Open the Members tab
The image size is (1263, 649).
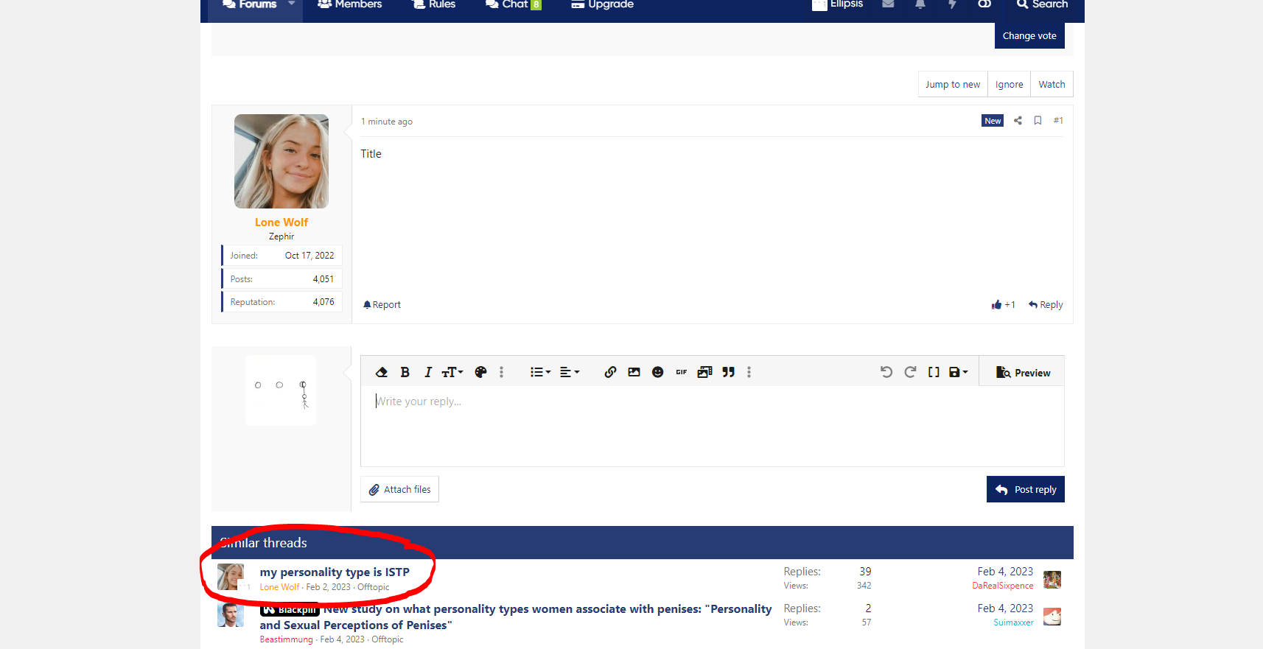coord(349,4)
